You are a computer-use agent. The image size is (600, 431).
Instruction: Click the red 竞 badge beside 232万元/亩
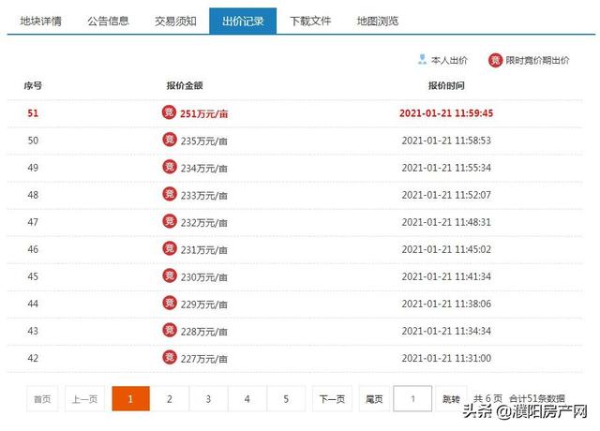[169, 221]
